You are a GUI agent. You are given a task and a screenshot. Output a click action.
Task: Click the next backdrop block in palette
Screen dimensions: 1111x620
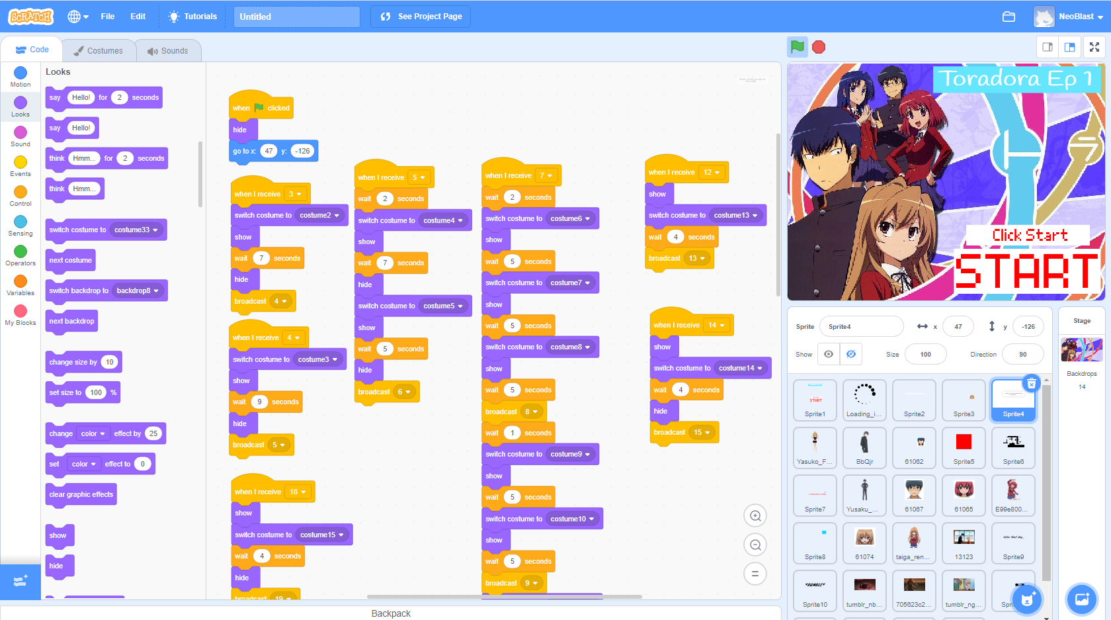click(72, 322)
